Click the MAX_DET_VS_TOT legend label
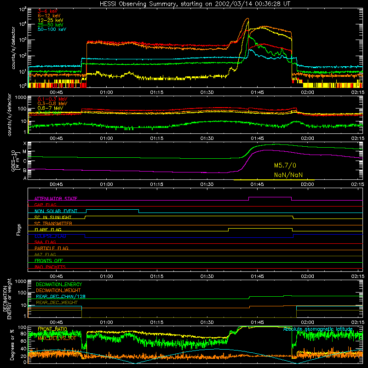This screenshot has height=368, width=368. point(57,338)
